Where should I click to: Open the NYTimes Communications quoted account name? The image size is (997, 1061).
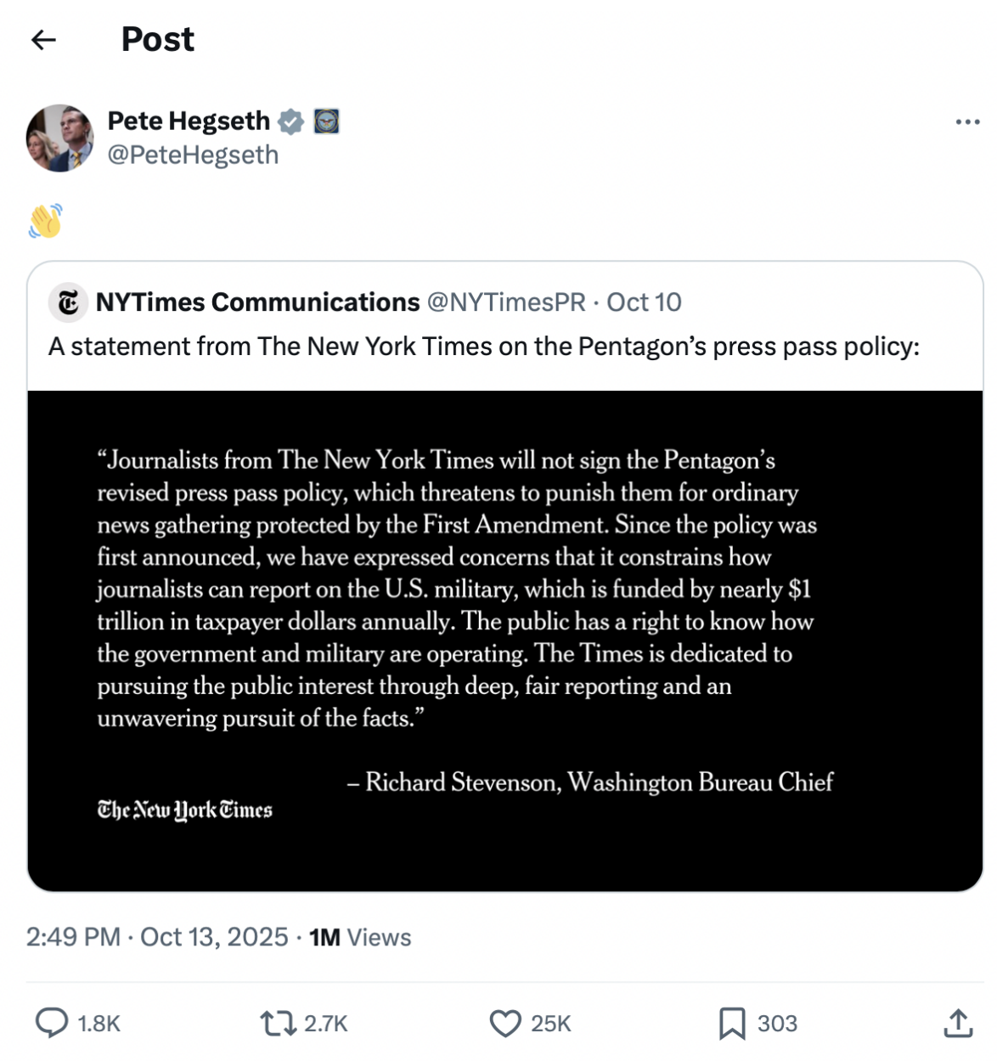click(257, 302)
